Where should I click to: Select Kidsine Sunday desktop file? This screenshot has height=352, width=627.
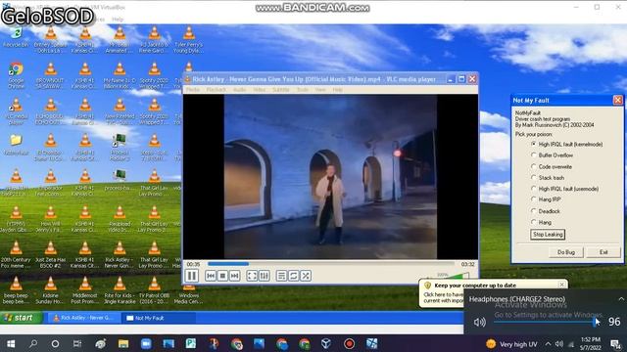[50, 290]
